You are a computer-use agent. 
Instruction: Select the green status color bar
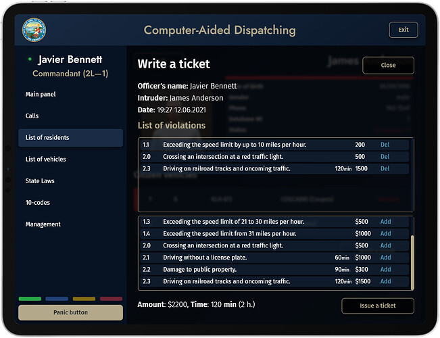pyautogui.click(x=30, y=299)
